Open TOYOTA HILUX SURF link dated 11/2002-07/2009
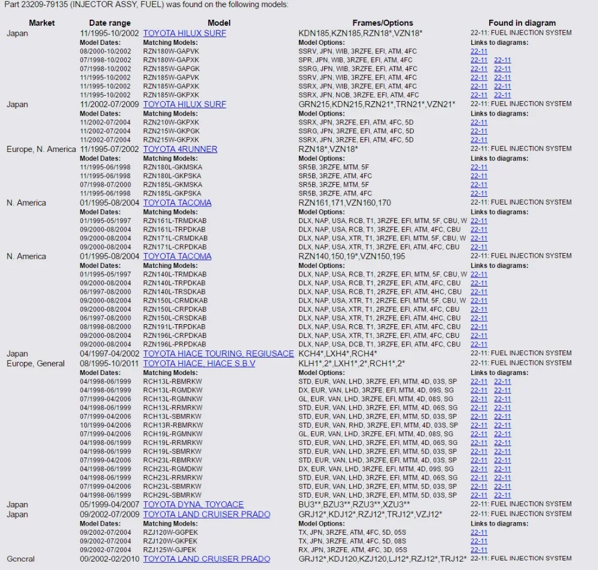 pyautogui.click(x=185, y=104)
